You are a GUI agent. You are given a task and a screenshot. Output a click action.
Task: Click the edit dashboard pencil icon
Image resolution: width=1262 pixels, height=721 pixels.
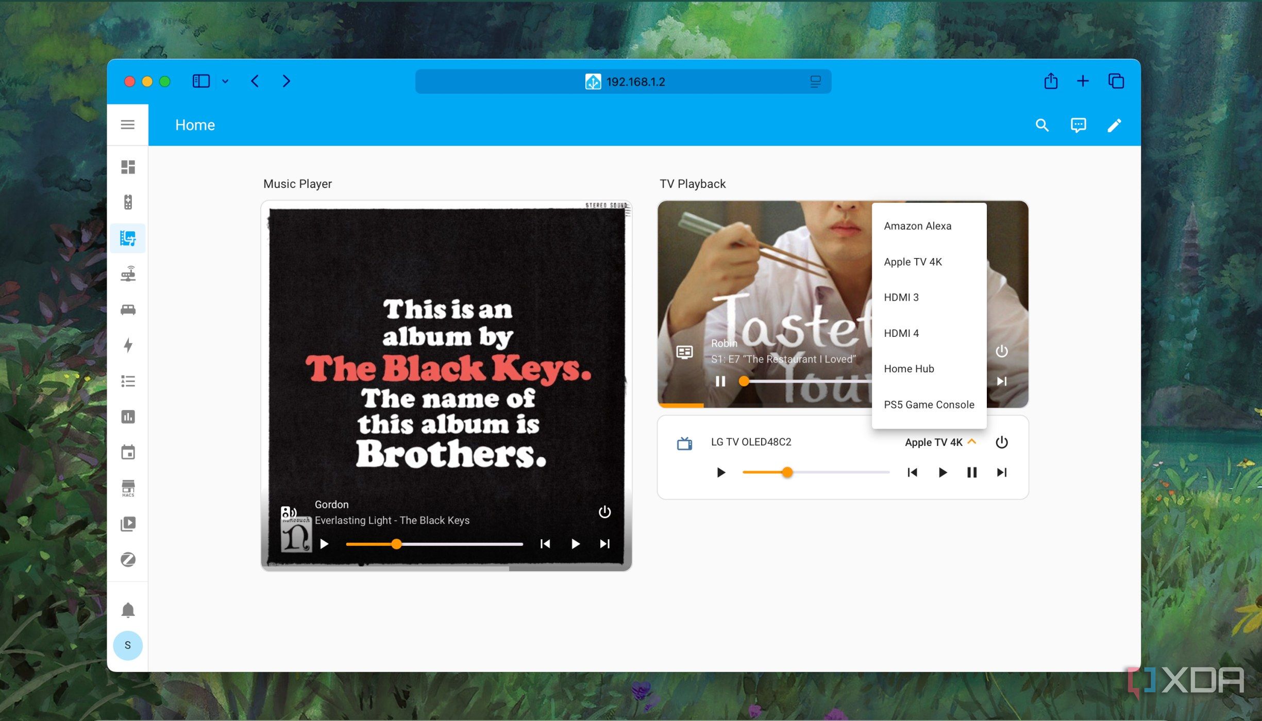point(1114,125)
